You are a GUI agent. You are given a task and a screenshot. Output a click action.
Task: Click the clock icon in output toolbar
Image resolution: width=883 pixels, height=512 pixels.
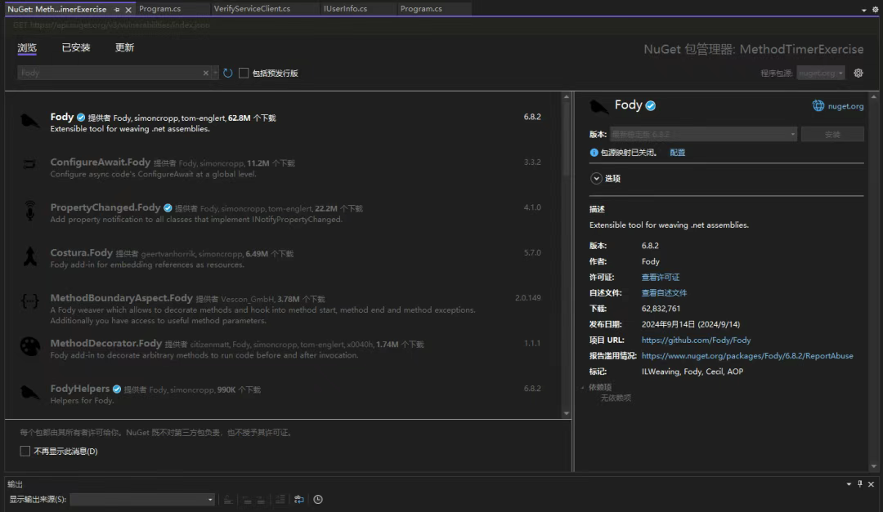click(318, 500)
